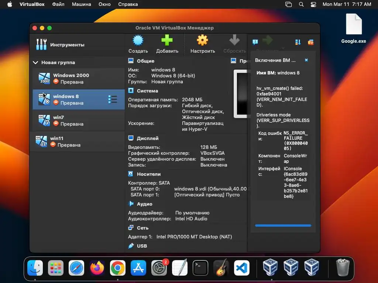Screen dimensions: 378x283
Task: Click the Аудио speaker icon
Action: [131, 204]
